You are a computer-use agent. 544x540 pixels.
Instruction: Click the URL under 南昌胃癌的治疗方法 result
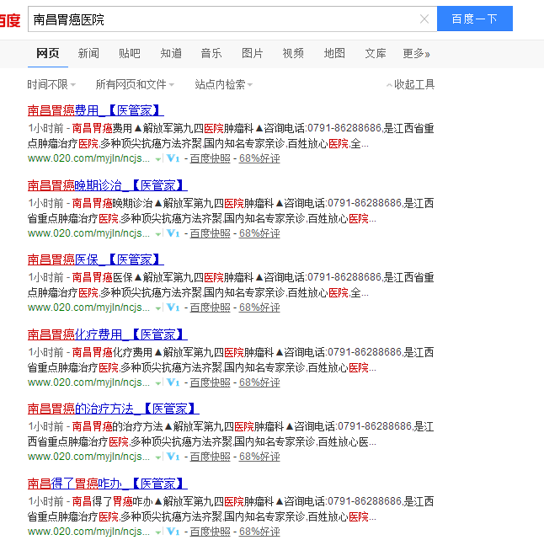point(88,457)
